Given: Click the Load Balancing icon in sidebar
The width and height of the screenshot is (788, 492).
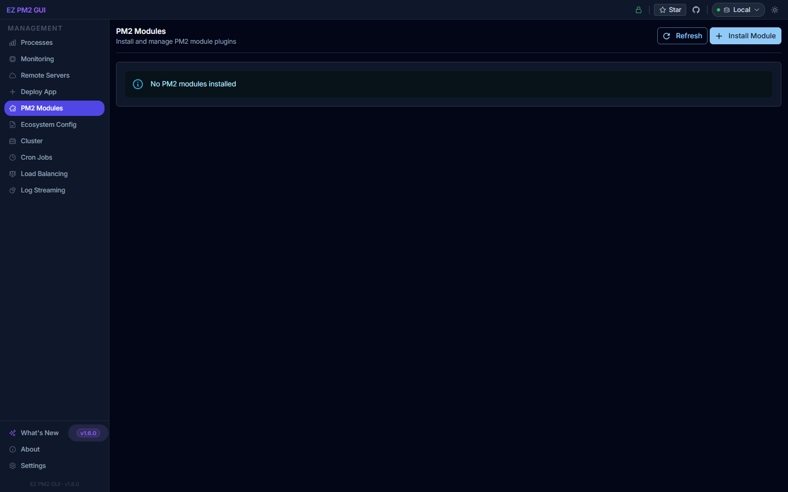Looking at the screenshot, I should tap(12, 174).
